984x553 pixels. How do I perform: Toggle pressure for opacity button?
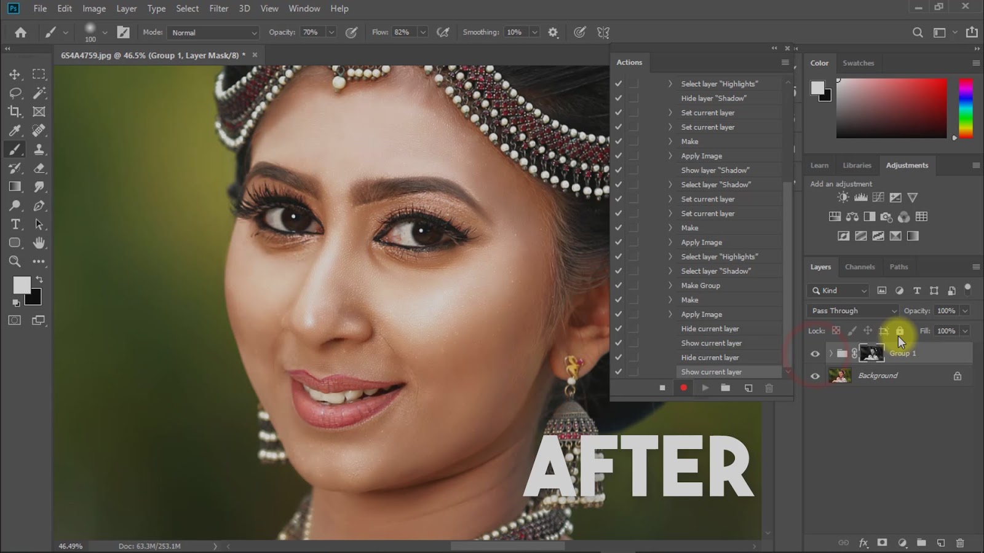click(x=352, y=33)
